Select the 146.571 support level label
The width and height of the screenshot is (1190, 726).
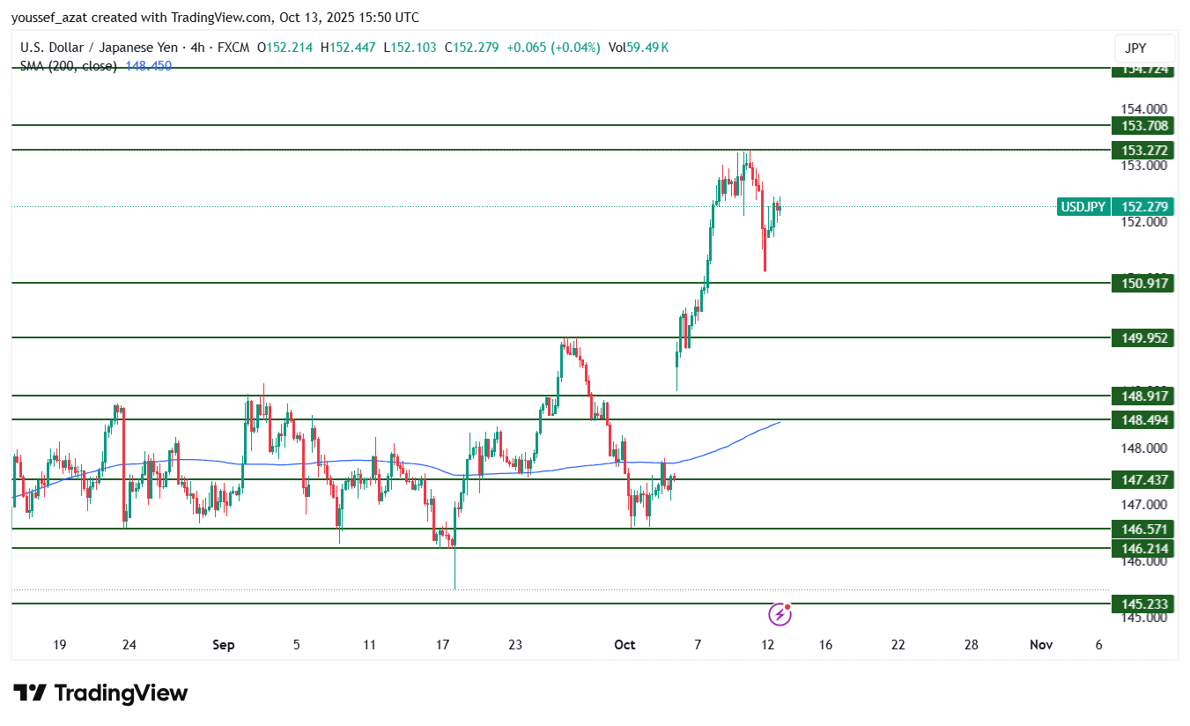tap(1143, 529)
